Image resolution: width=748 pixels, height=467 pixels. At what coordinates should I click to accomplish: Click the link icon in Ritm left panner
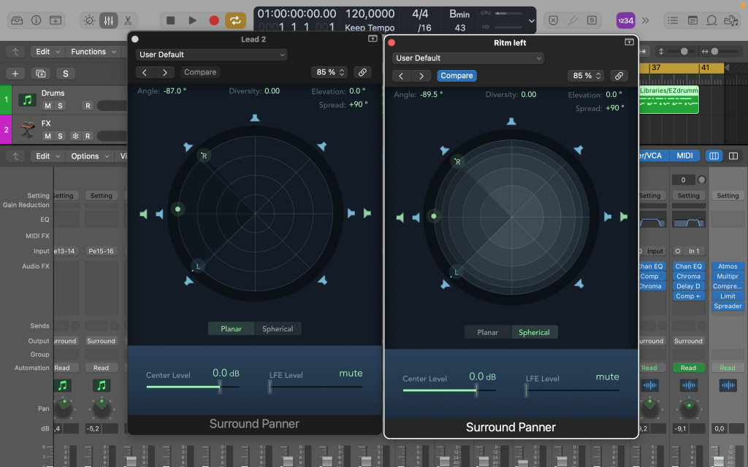point(618,76)
